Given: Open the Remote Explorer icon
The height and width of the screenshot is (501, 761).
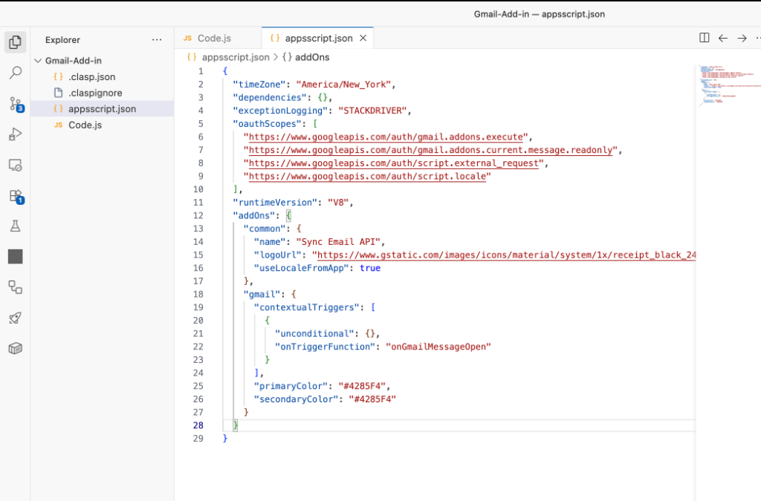Looking at the screenshot, I should [x=15, y=166].
